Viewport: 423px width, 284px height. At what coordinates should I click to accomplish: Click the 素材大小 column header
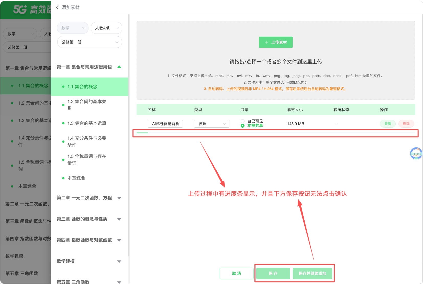(295, 110)
